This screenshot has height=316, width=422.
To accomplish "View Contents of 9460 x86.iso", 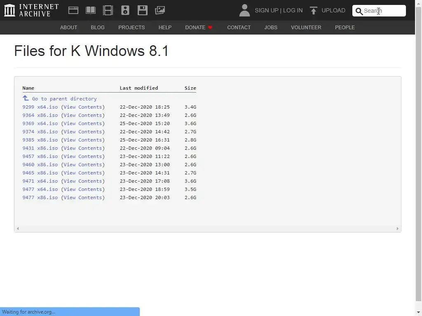I will (82, 165).
